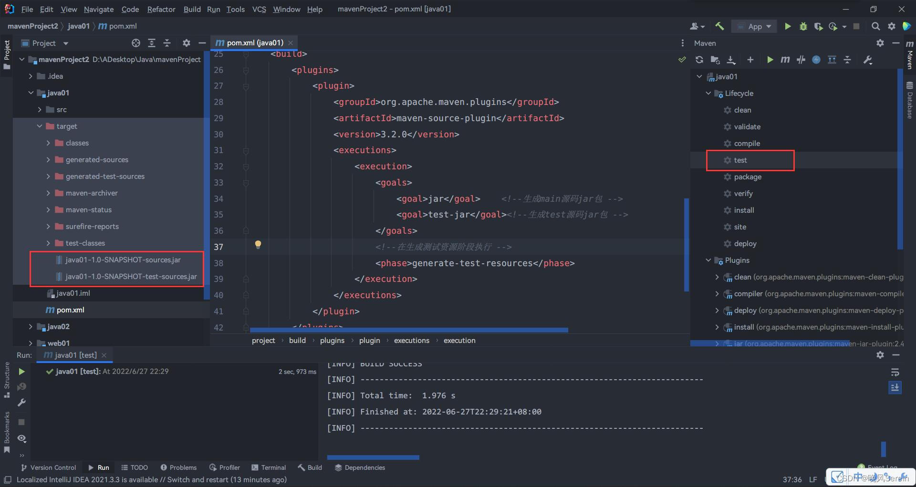Image resolution: width=916 pixels, height=487 pixels.
Task: Collapse the target folder
Action: (x=40, y=126)
